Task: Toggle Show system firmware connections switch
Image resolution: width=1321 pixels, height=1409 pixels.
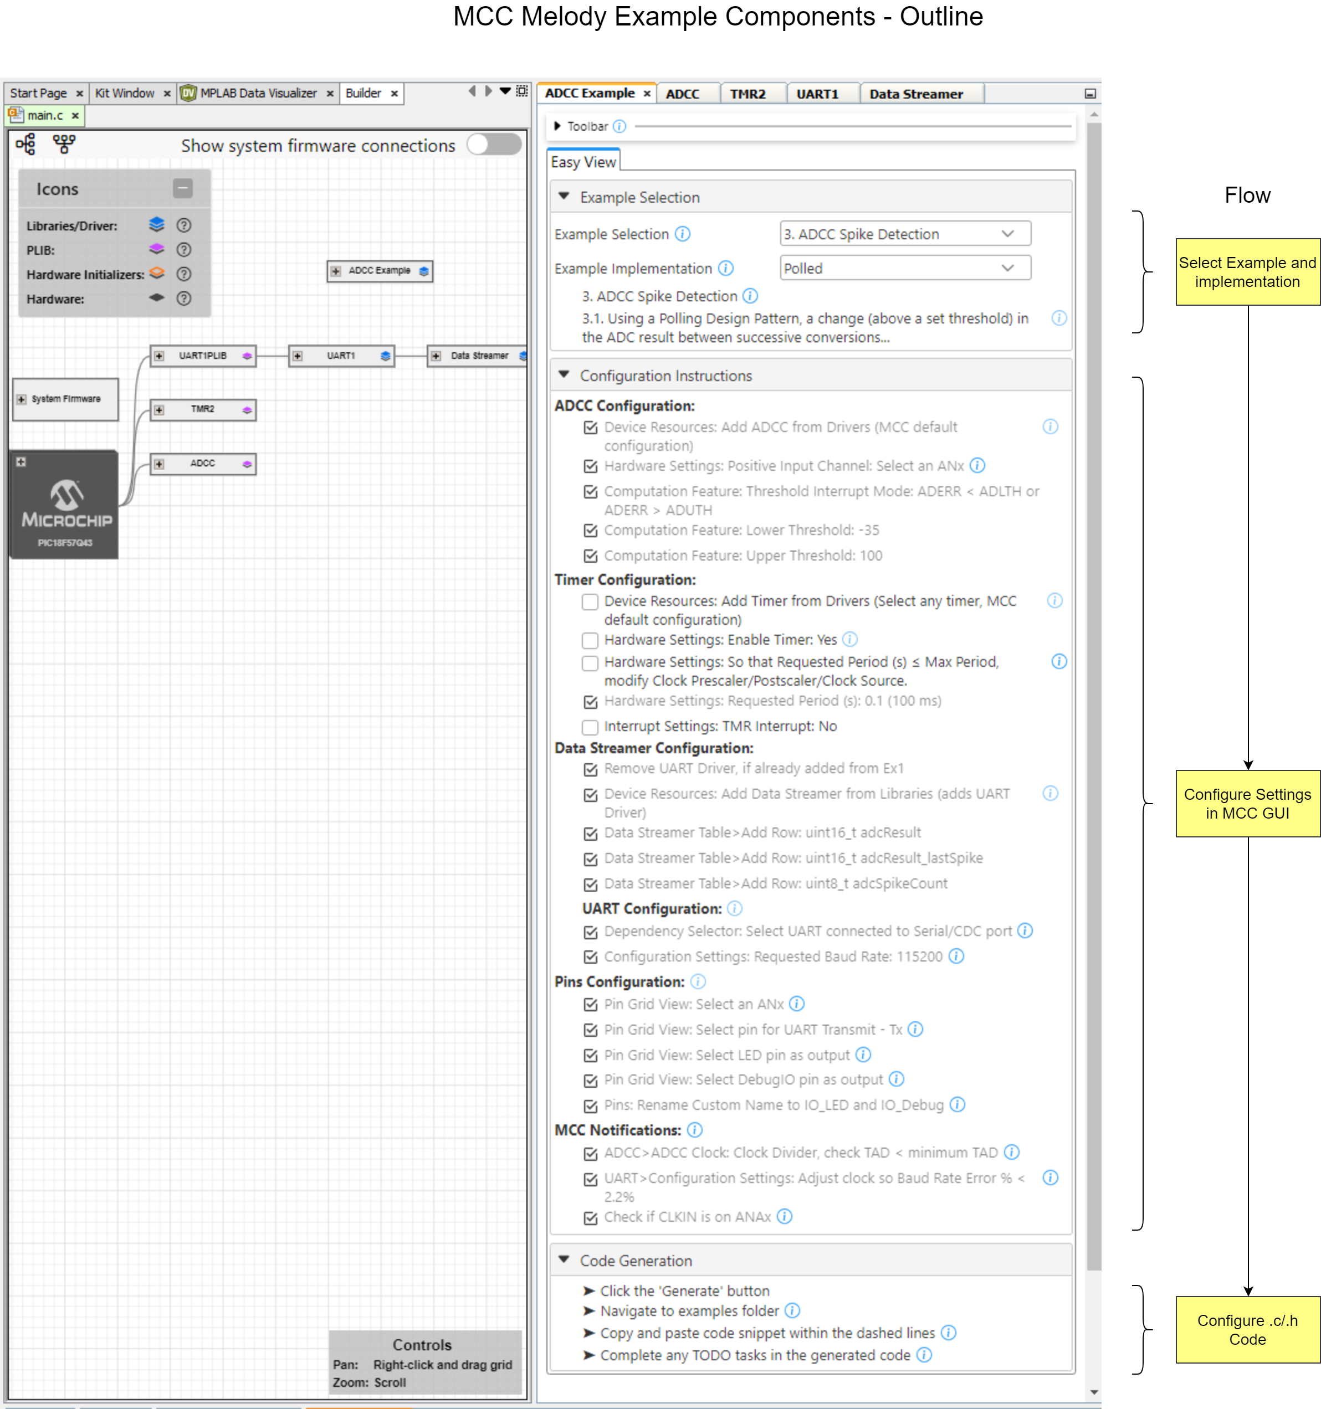Action: [494, 145]
